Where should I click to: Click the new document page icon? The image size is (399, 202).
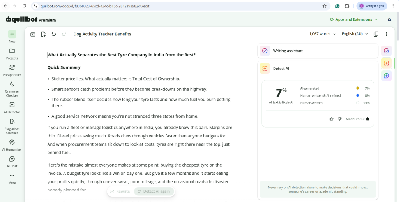[x=43, y=34]
